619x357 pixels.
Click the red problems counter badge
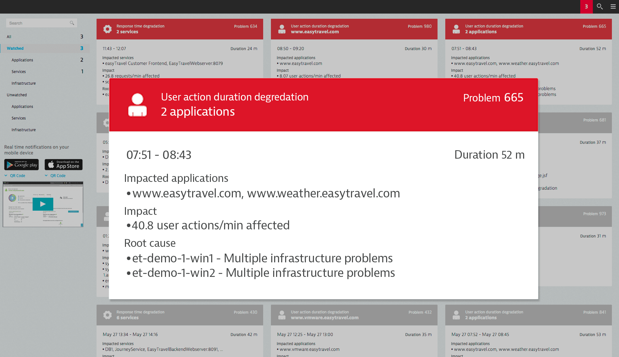pyautogui.click(x=586, y=6)
